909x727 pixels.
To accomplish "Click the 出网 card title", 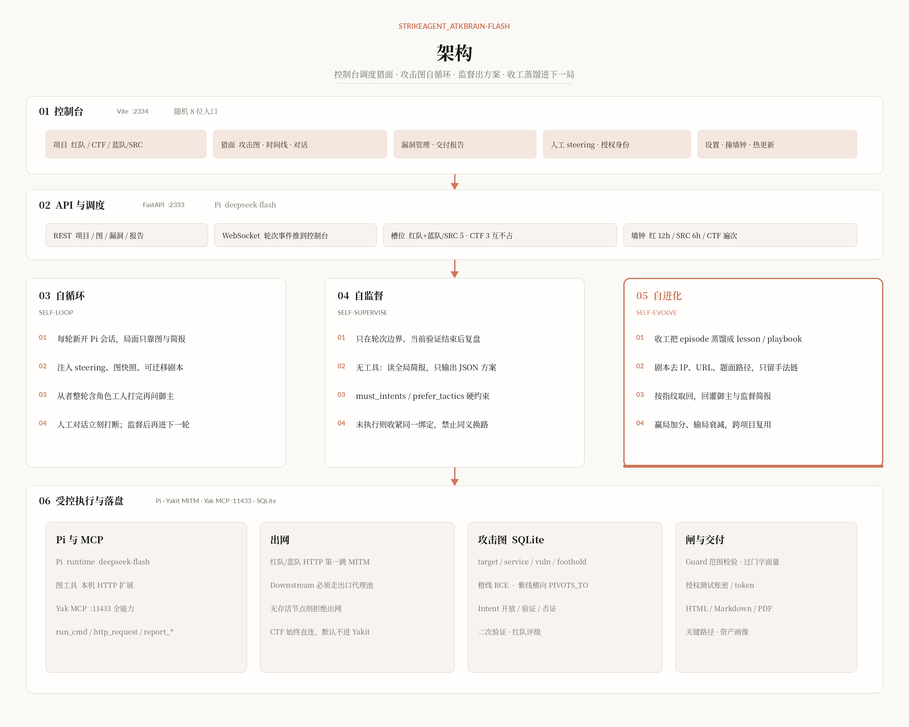I will pos(280,540).
